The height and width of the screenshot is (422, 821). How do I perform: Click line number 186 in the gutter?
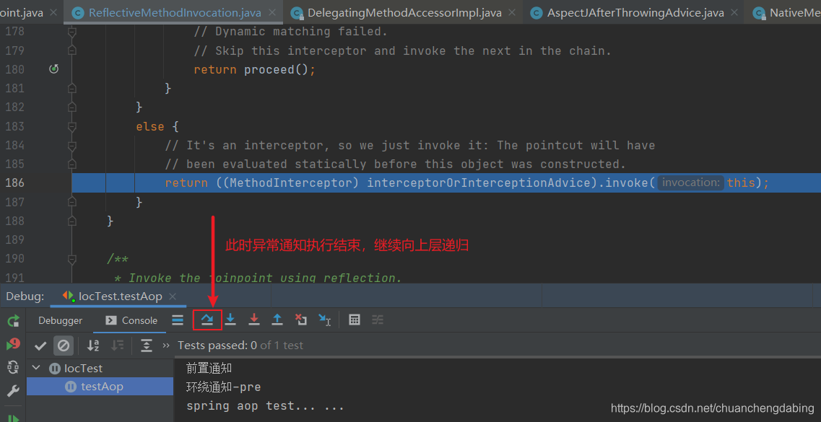(14, 183)
